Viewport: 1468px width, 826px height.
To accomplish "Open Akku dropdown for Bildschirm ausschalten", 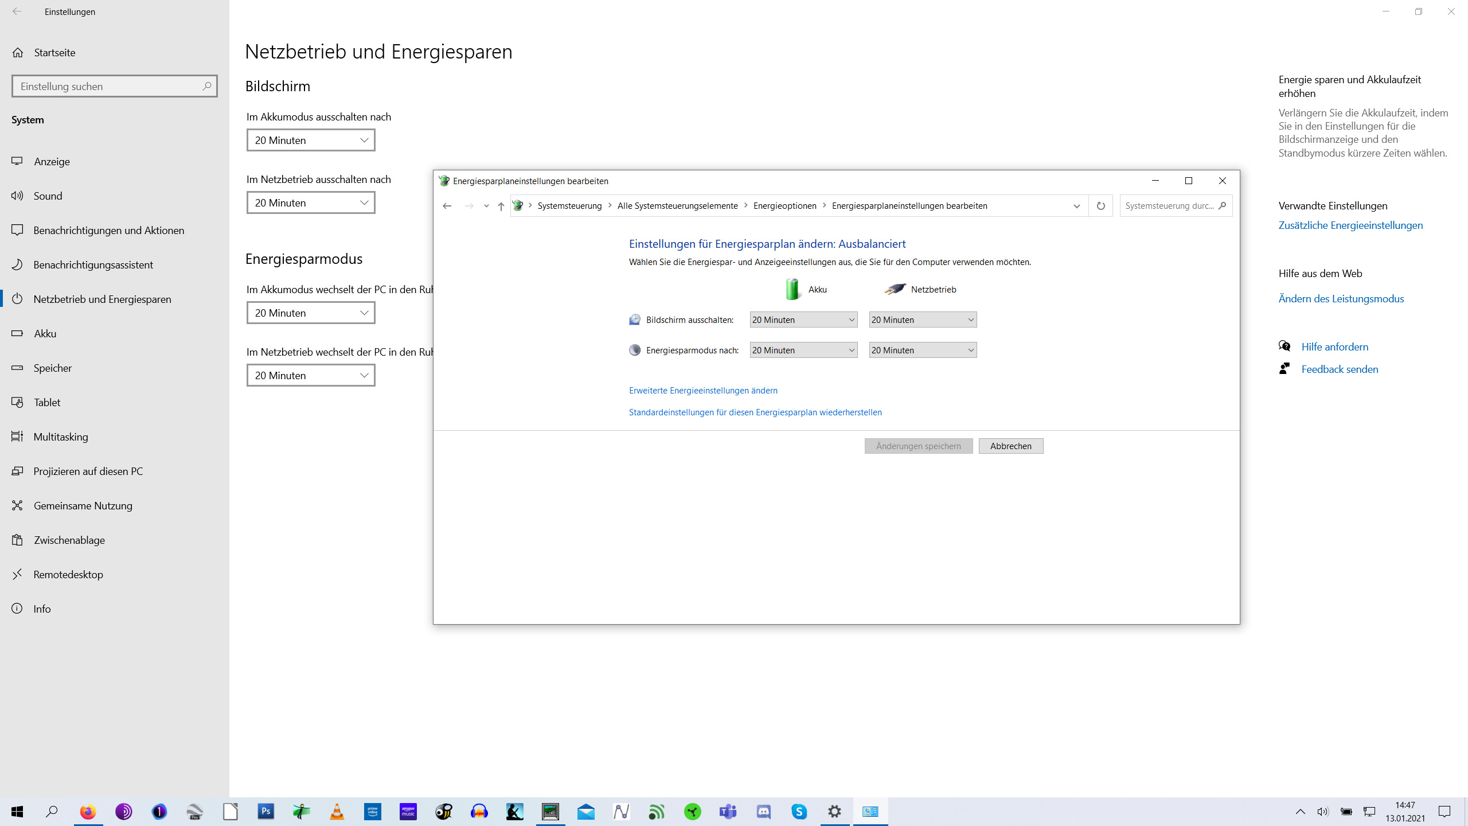I will 803,320.
